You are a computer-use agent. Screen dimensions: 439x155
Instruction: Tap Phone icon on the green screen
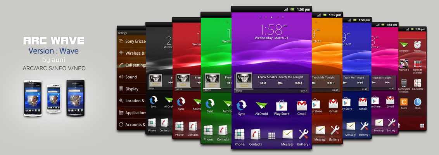point(208,133)
